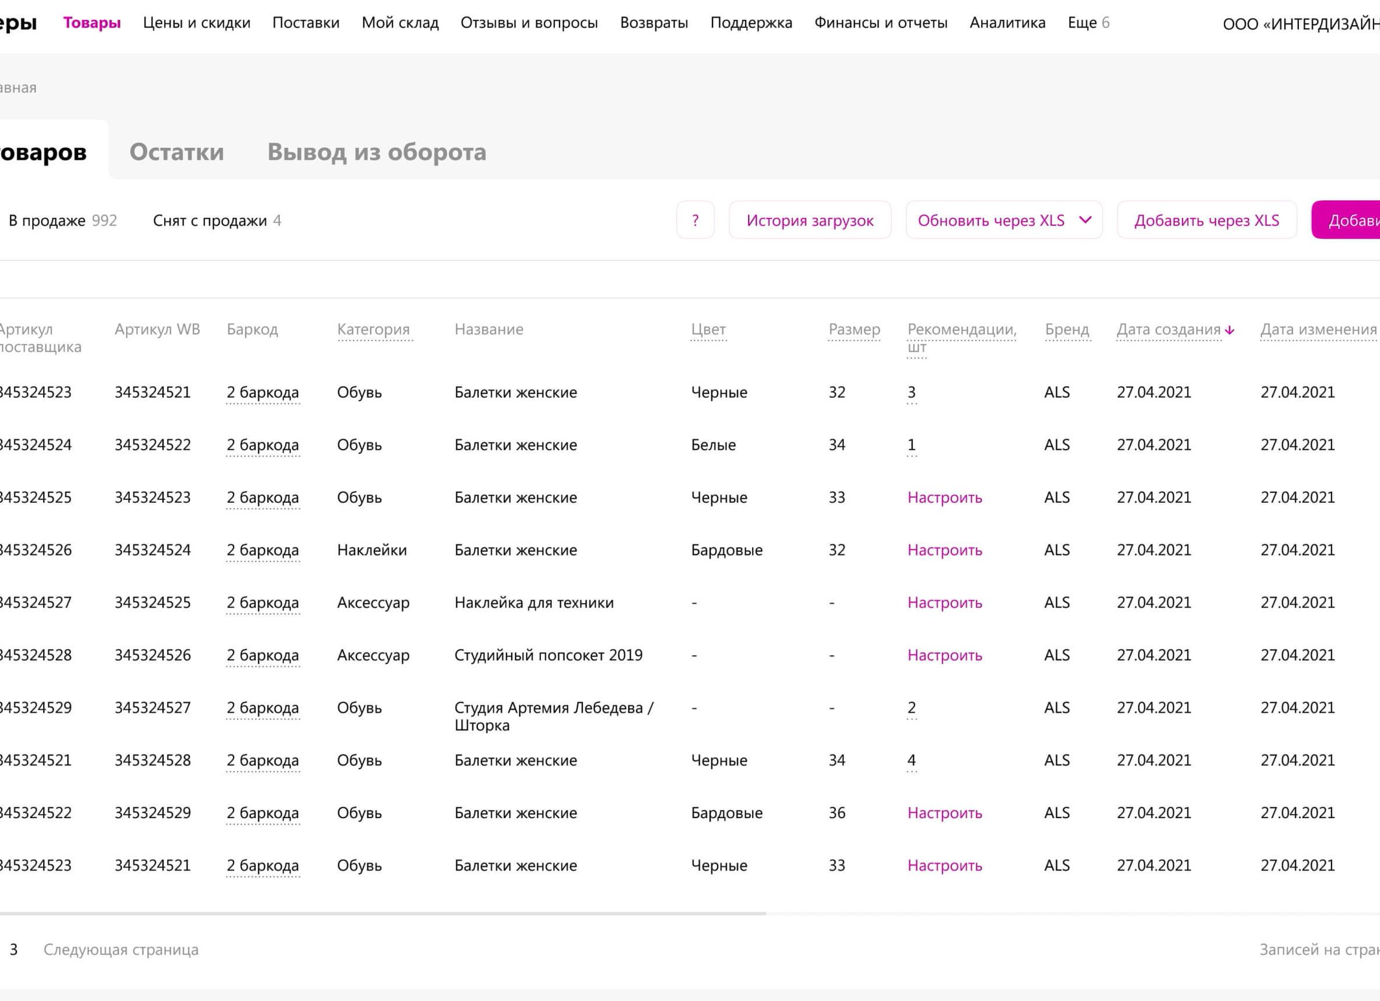Image resolution: width=1380 pixels, height=1001 pixels.
Task: Expand Обновить через XLS dropdown chevron
Action: click(1085, 220)
